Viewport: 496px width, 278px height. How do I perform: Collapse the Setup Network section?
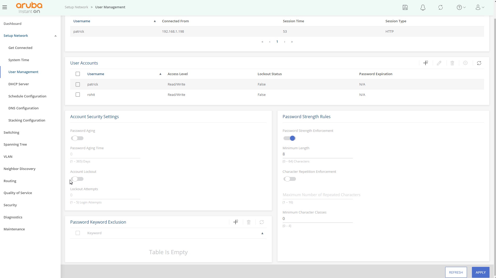[x=55, y=36]
